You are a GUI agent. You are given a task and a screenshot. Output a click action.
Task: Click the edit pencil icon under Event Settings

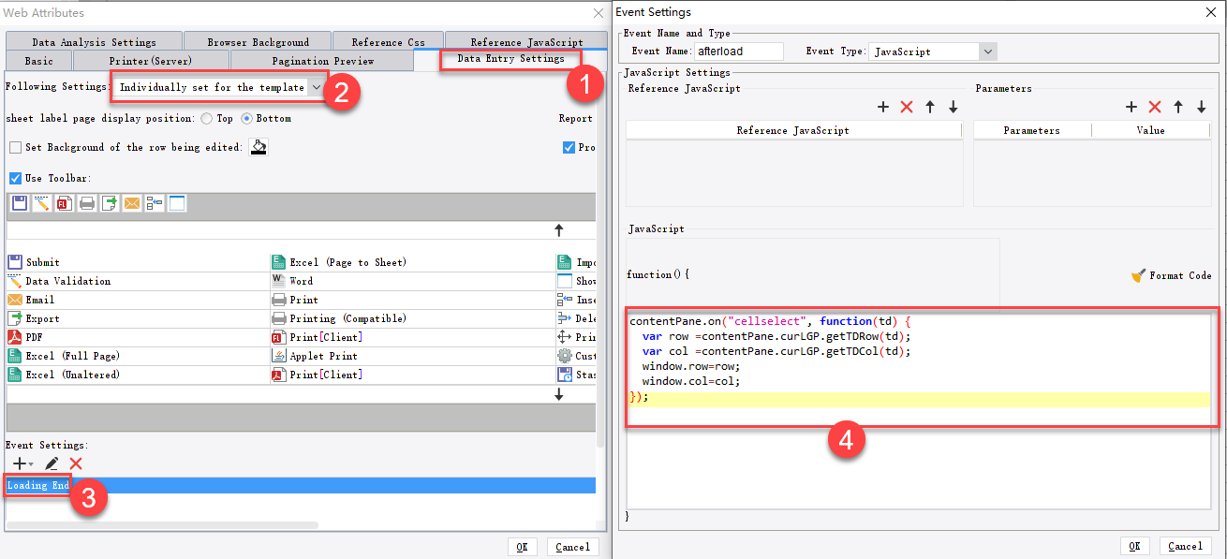pyautogui.click(x=53, y=463)
